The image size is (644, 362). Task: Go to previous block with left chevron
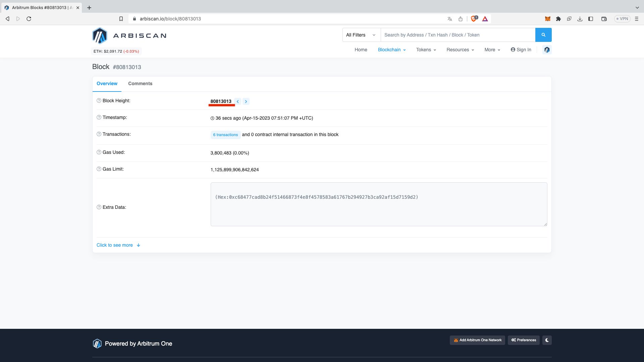coord(238,102)
